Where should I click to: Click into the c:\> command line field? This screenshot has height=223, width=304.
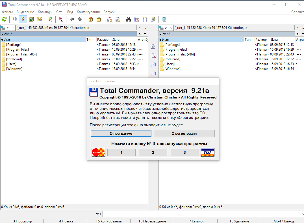click(x=203, y=214)
